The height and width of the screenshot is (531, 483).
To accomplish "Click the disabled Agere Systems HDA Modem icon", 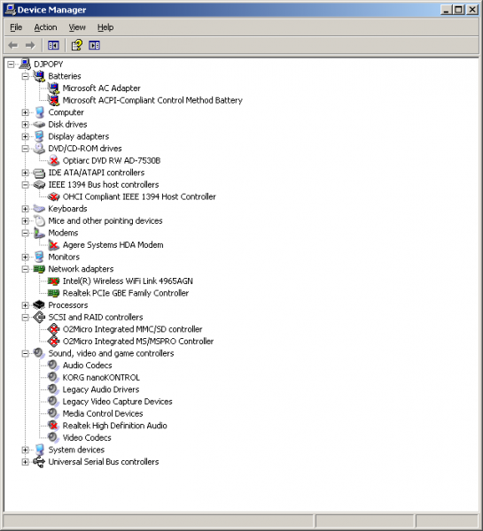I will (x=53, y=244).
